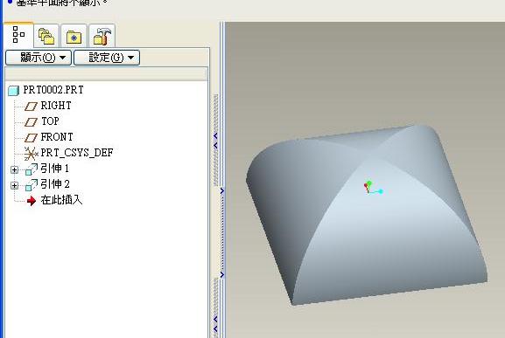Open the 顯示(O) dropdown menu
This screenshot has width=505, height=338.
tap(39, 58)
